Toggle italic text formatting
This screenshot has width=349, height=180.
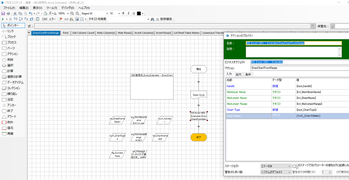pyautogui.click(x=128, y=13)
